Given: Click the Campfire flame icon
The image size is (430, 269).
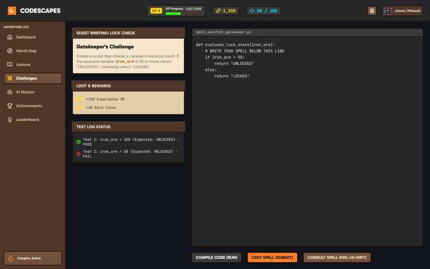Looking at the screenshot, I should [x=11, y=258].
